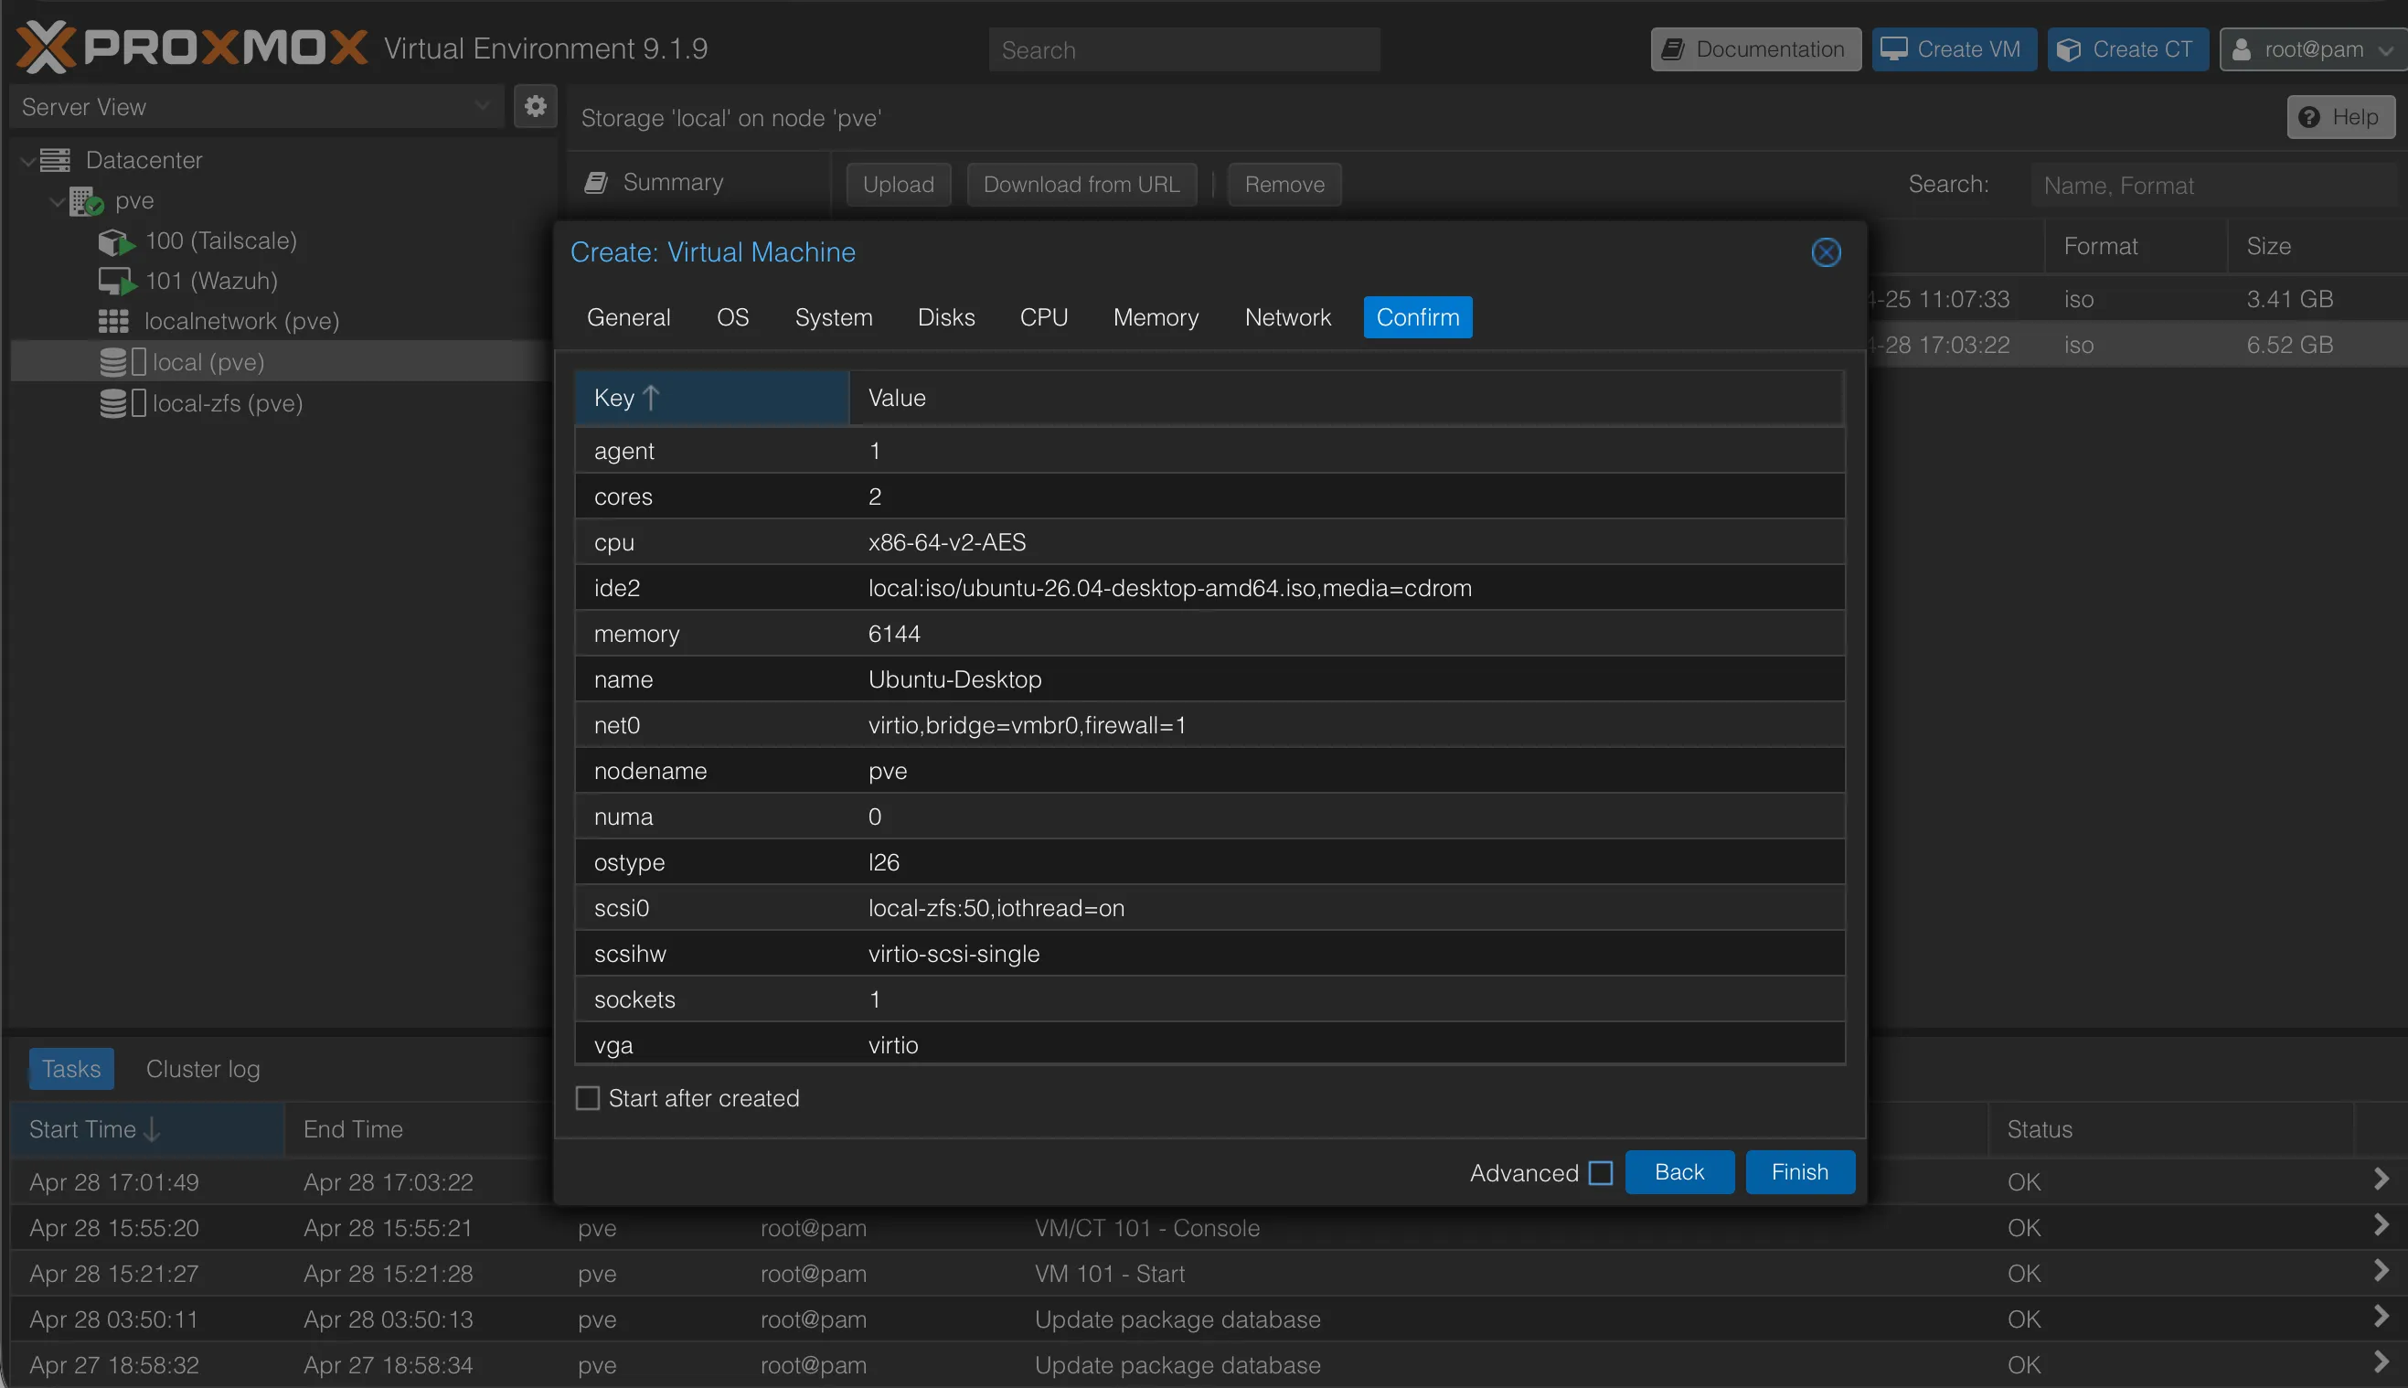
Task: Click the top Search field
Action: click(x=1185, y=49)
